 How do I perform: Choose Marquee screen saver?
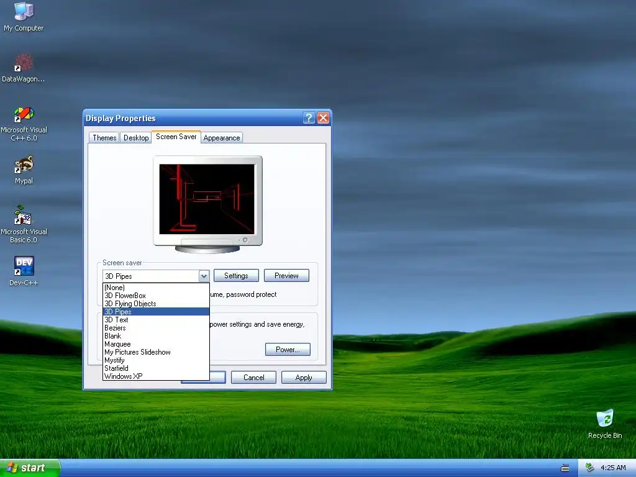tap(156, 344)
